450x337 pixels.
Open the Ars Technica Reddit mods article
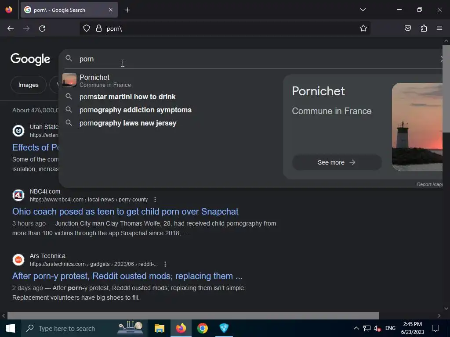(x=127, y=276)
